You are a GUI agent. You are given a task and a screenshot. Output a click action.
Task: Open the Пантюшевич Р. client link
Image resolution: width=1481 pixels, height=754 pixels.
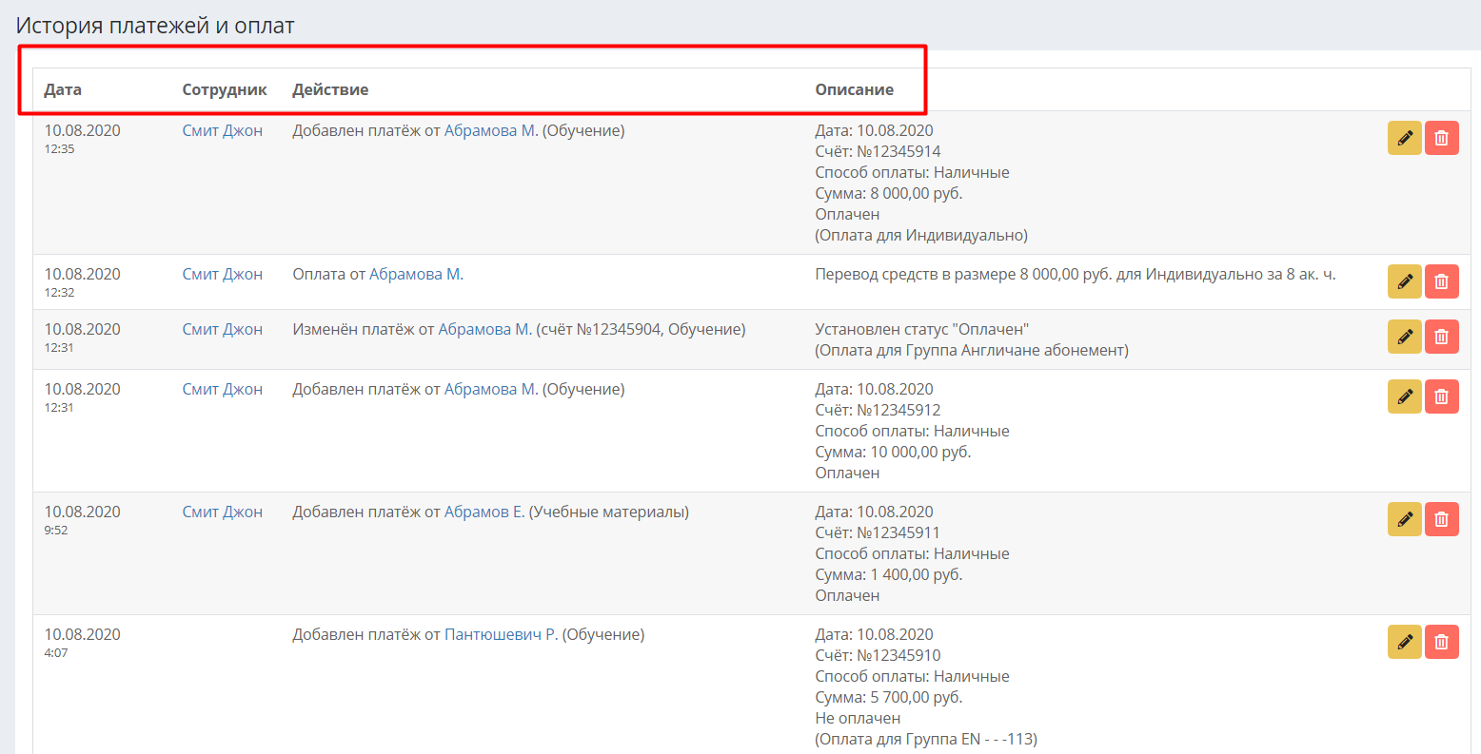502,635
